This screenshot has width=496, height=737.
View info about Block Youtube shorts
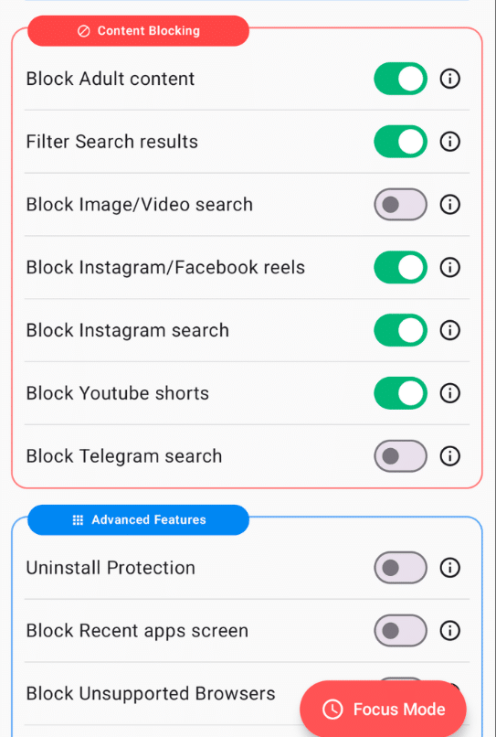[x=450, y=393]
